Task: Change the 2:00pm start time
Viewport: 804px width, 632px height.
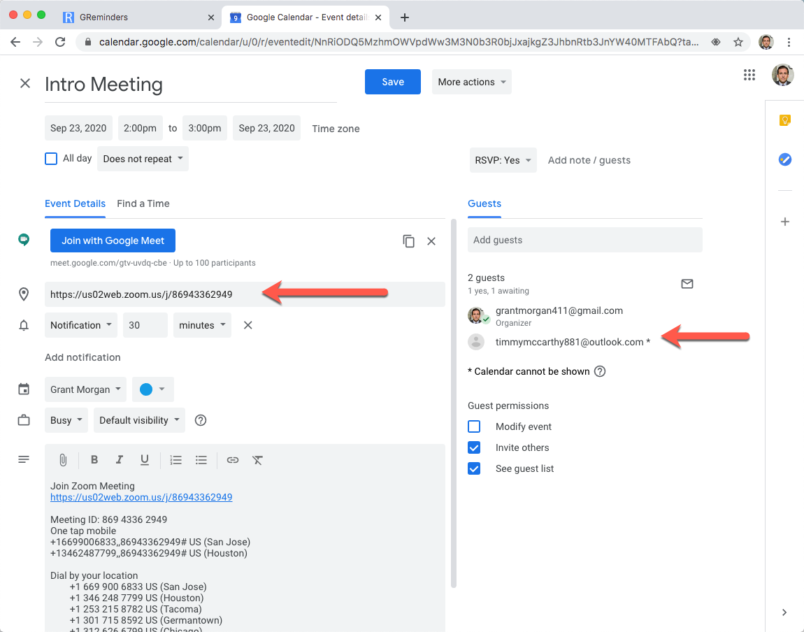Action: (x=140, y=128)
